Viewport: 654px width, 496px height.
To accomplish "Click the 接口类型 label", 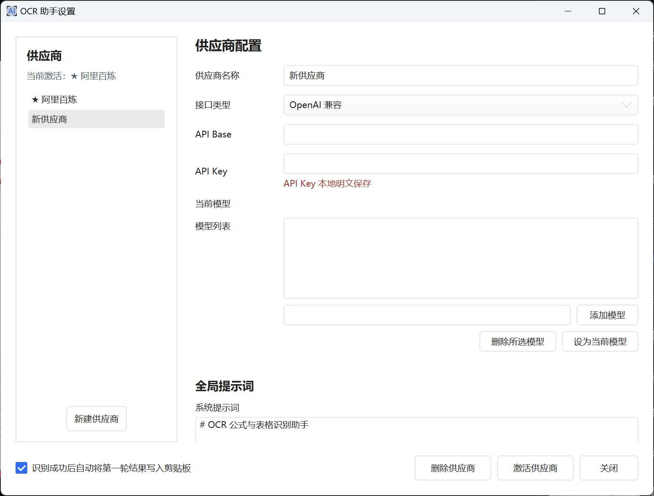I will [213, 105].
